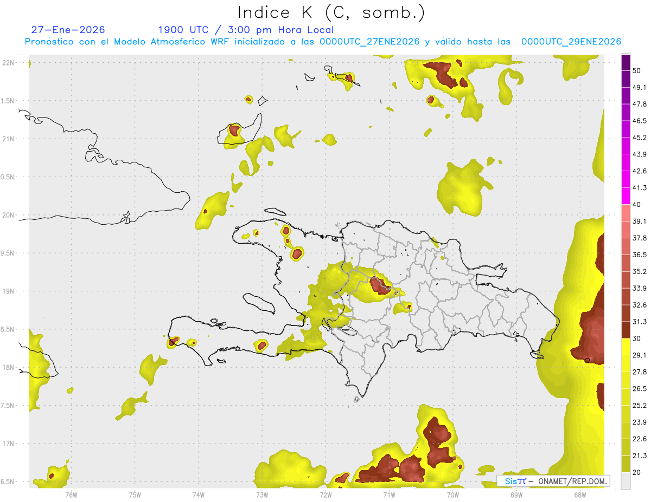Image resolution: width=651 pixels, height=502 pixels.
Task: Click the dark purple swatch above the 50 mark
Action: pyautogui.click(x=626, y=63)
